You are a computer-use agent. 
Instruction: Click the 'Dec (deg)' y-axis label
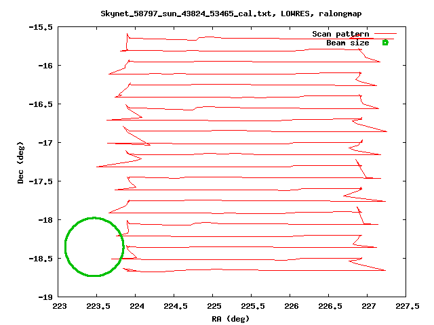point(21,162)
